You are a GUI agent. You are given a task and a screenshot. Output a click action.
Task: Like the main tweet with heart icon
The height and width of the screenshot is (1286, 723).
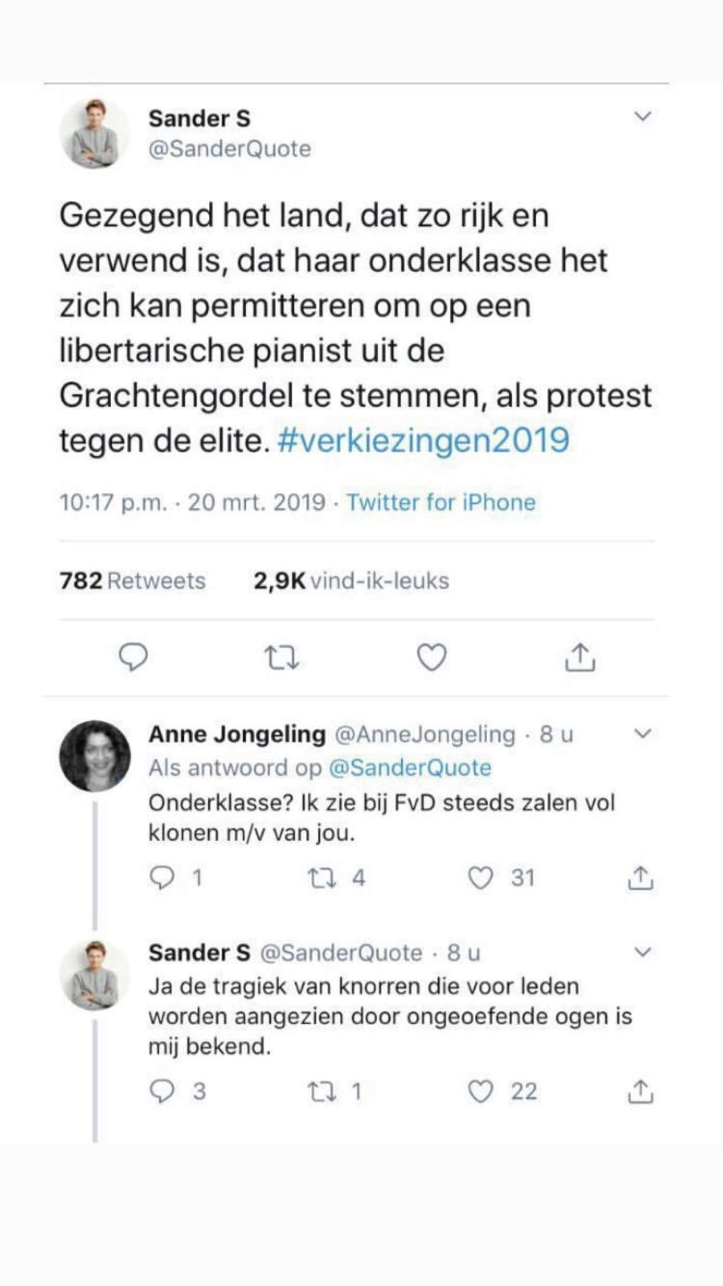tap(432, 657)
